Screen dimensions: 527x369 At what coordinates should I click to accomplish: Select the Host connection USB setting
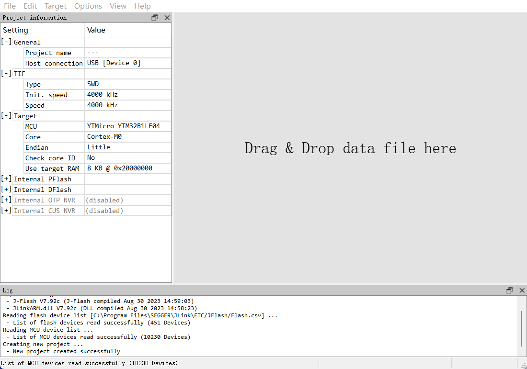click(x=114, y=63)
